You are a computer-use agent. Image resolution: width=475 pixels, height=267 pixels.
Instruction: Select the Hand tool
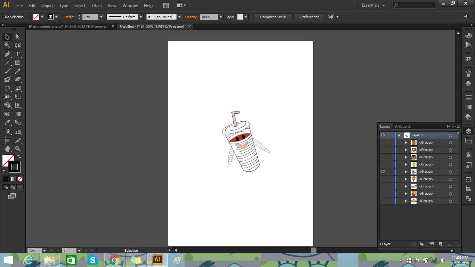click(7, 149)
